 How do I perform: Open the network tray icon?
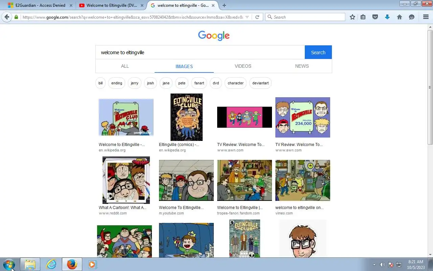[399, 265]
